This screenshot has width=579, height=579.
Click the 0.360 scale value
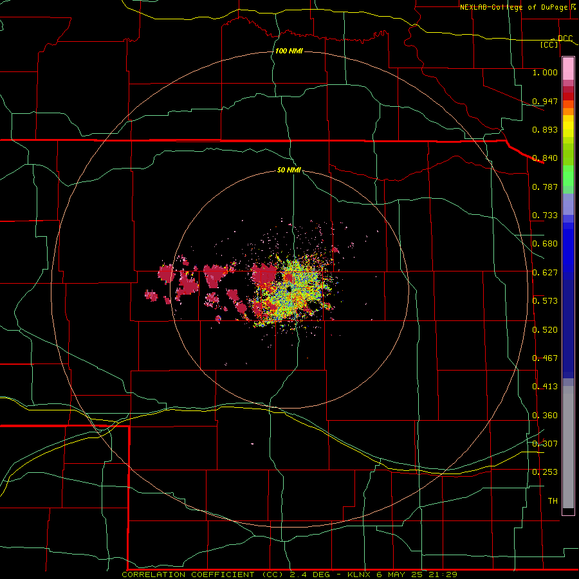[545, 416]
